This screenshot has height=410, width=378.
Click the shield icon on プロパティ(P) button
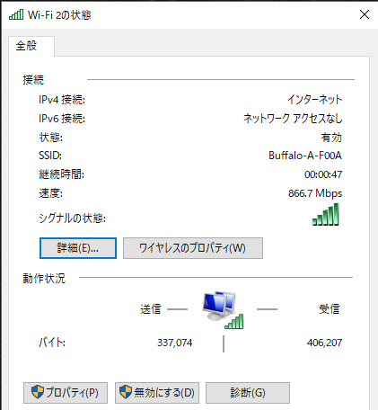[38, 392]
